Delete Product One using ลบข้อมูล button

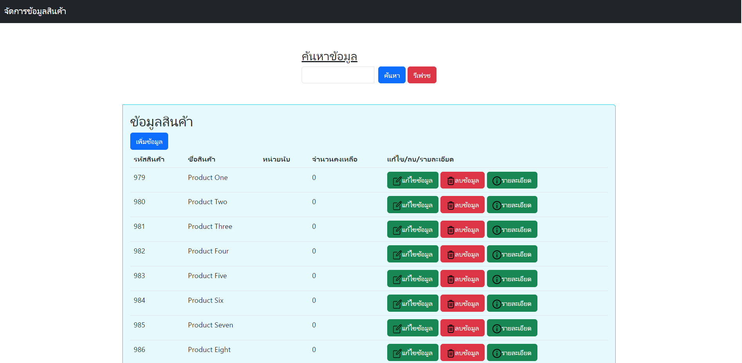tap(462, 180)
